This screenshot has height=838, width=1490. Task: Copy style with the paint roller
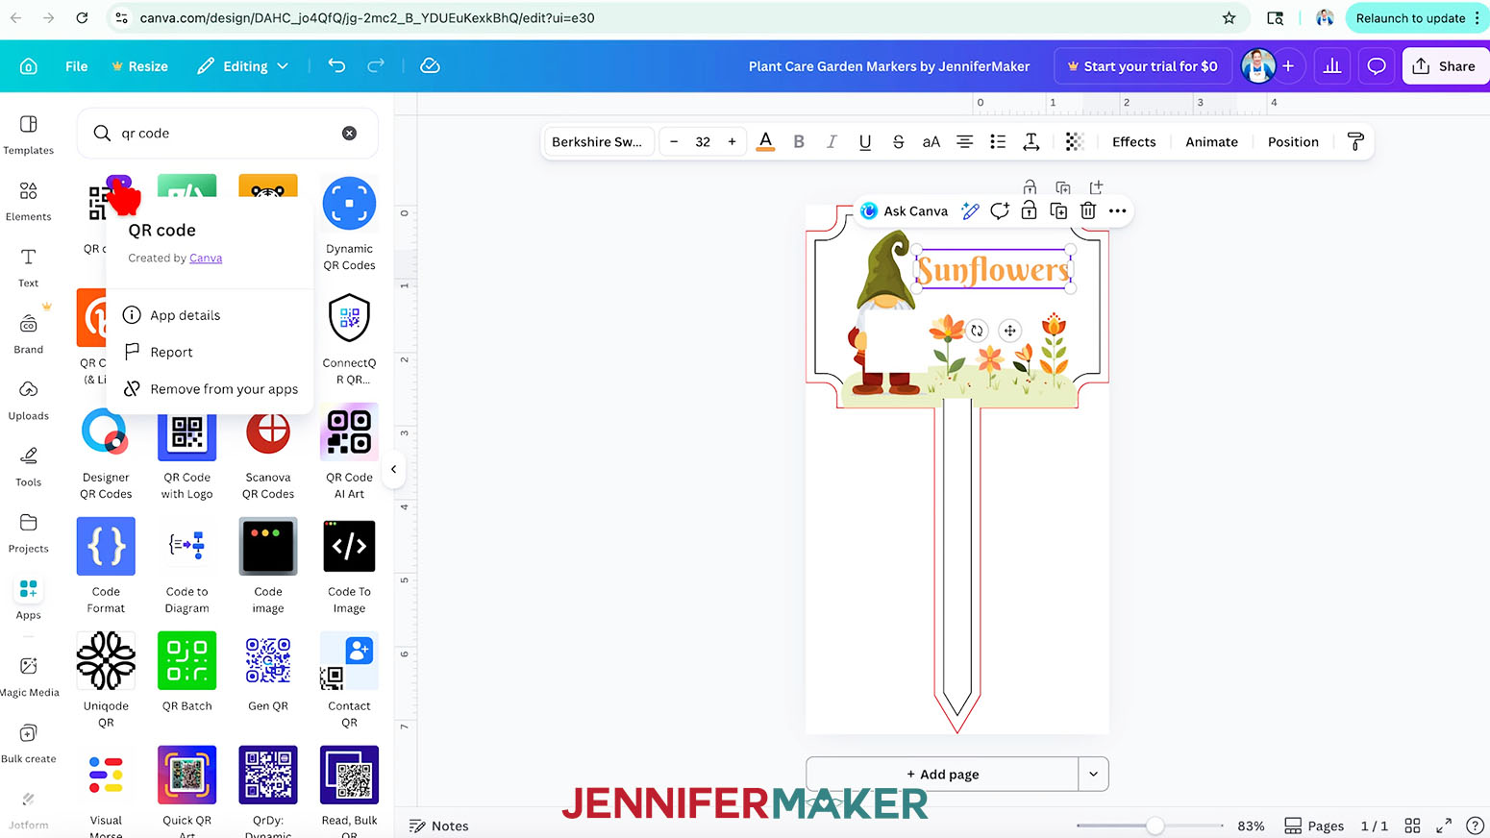[x=1355, y=141]
